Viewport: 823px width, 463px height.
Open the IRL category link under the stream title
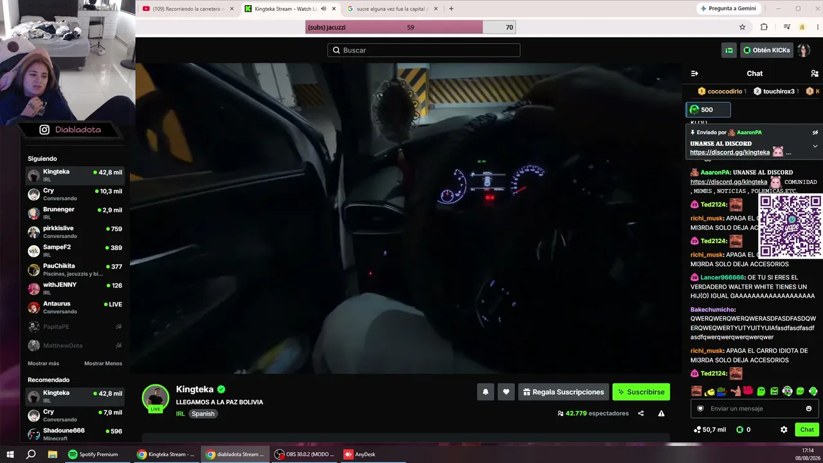point(180,413)
